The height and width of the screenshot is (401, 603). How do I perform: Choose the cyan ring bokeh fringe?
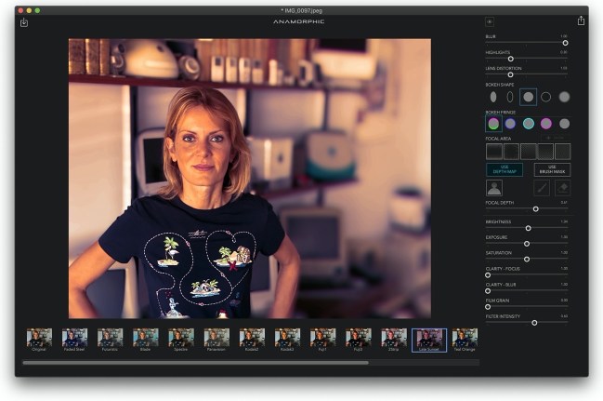coord(529,124)
